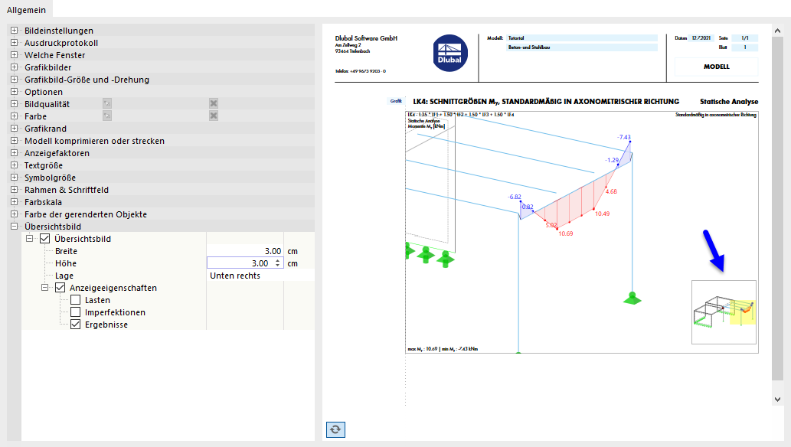The image size is (791, 447).
Task: Click 'Statische Analyse' heading in preview
Action: pos(729,101)
